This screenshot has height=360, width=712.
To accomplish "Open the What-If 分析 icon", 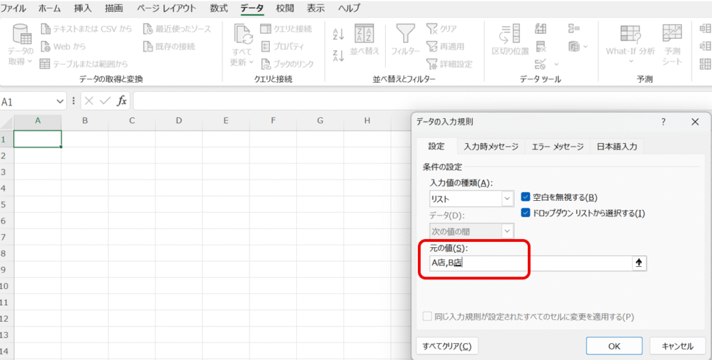I will tap(630, 35).
